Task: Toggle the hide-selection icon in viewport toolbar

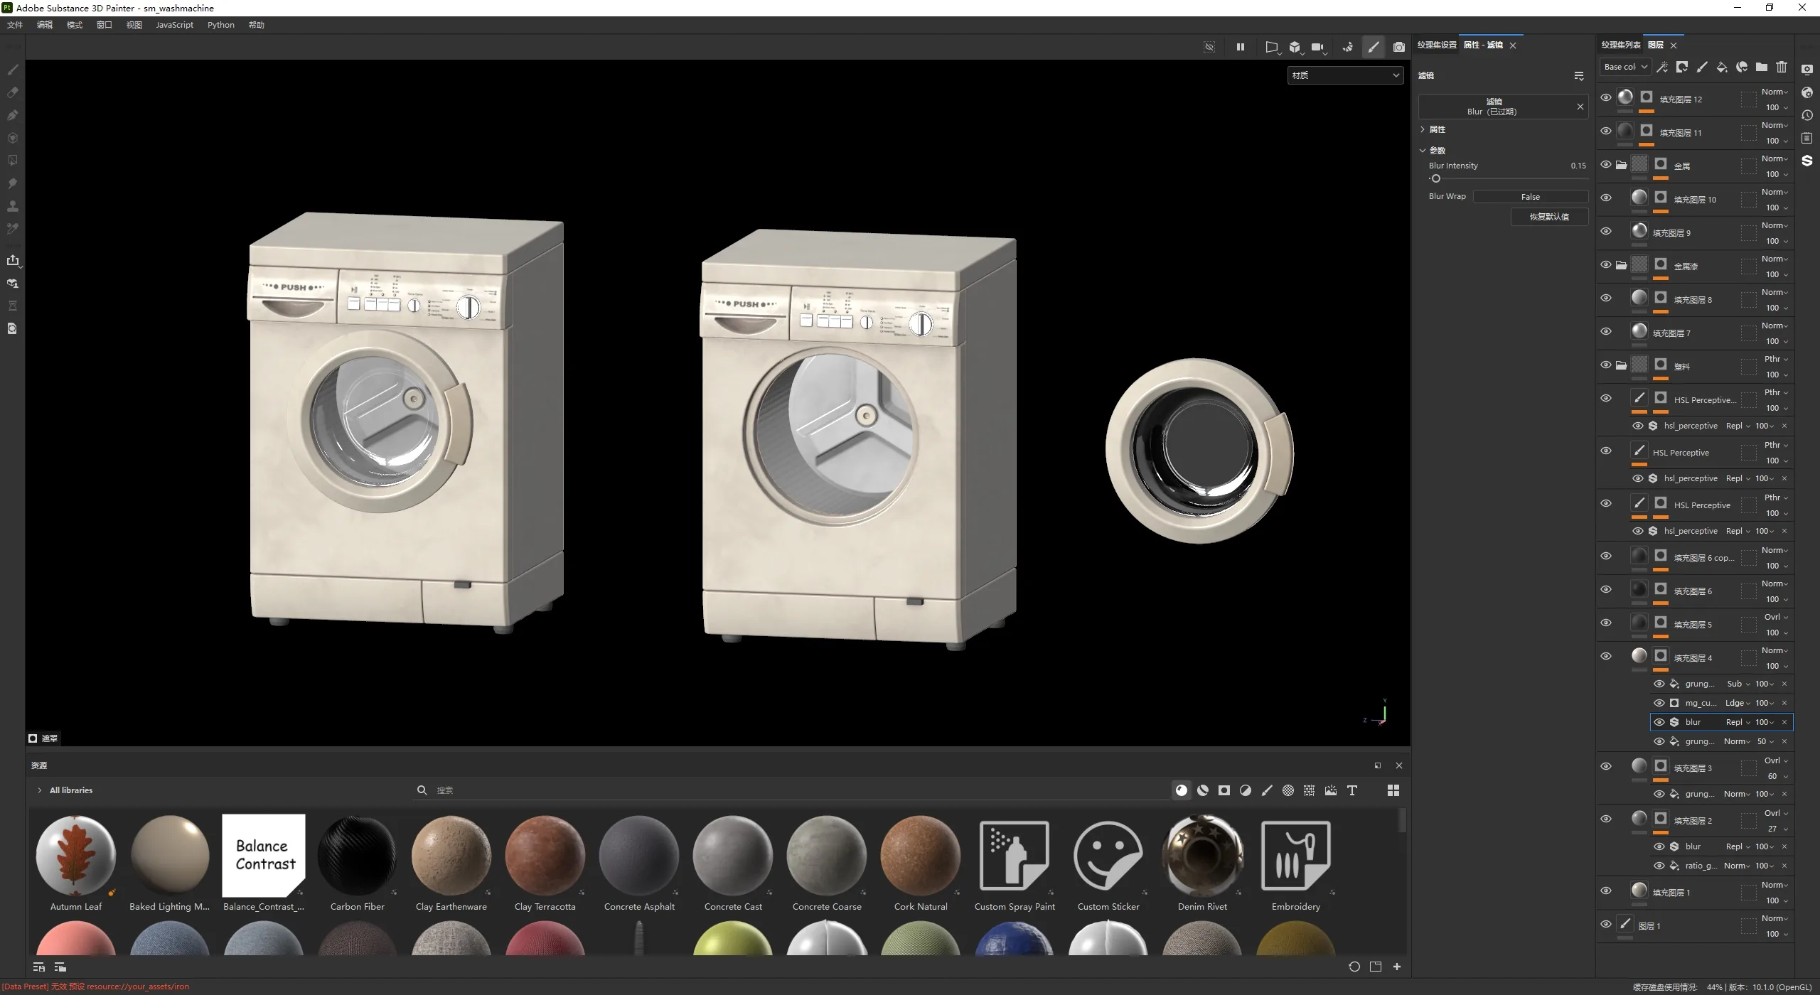Action: point(1209,47)
